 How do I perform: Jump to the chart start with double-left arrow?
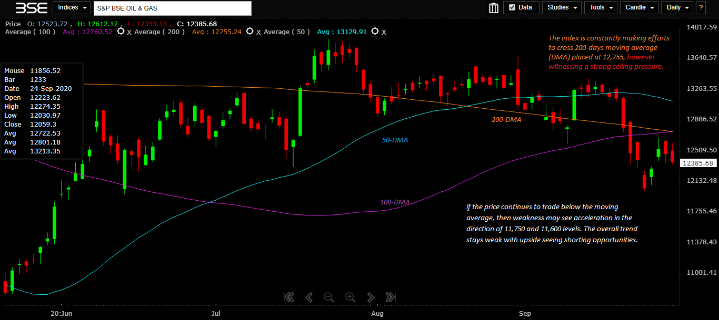(288, 297)
